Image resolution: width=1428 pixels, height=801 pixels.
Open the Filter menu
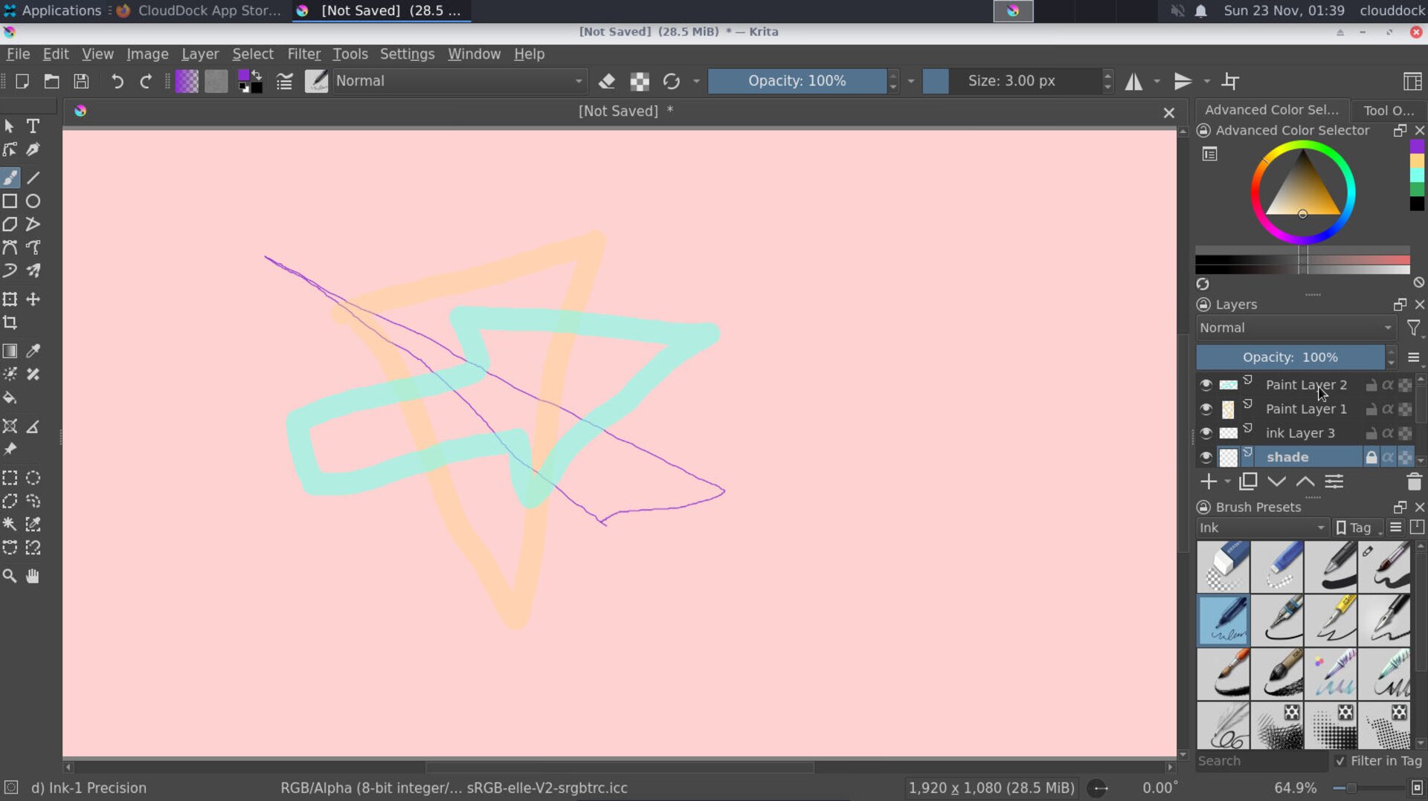click(303, 53)
